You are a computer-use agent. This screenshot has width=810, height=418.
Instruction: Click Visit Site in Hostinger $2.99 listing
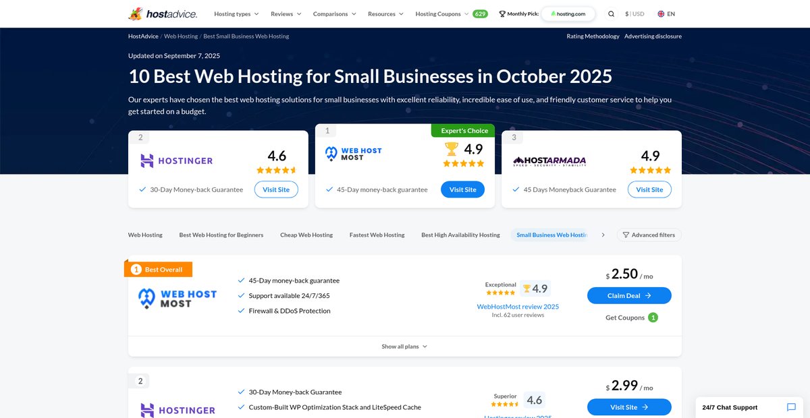[x=629, y=407]
